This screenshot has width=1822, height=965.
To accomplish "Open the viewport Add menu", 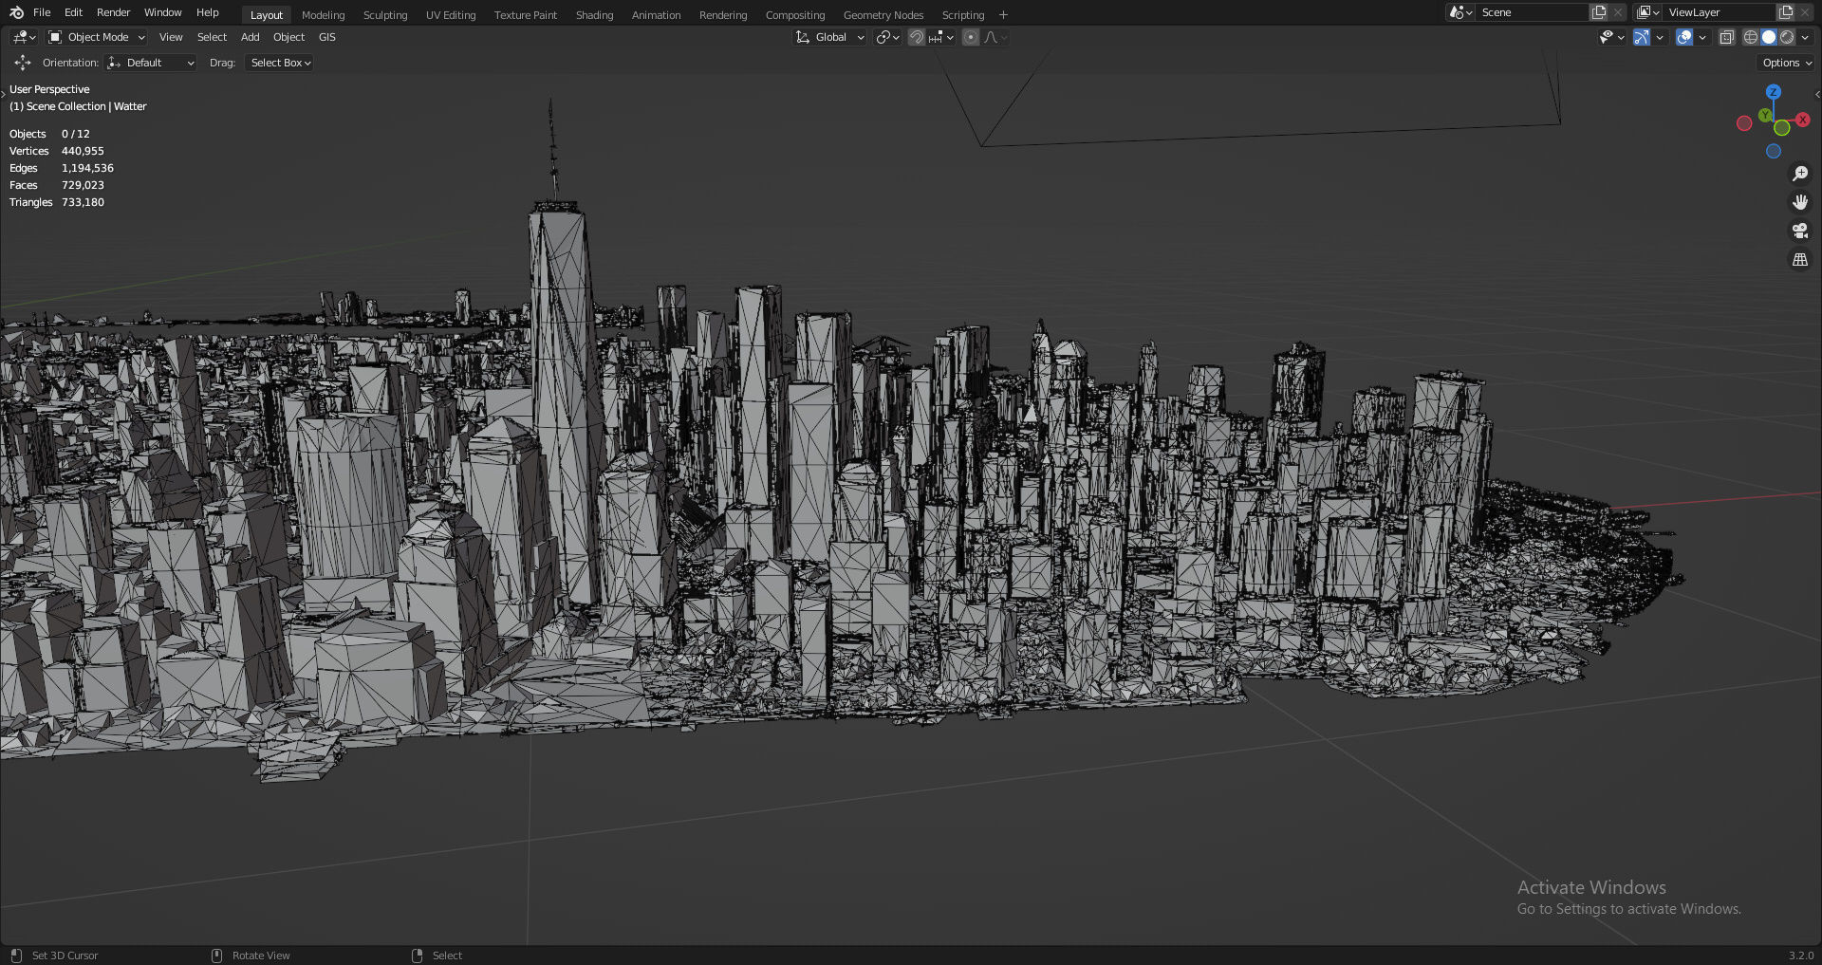I will click(250, 37).
